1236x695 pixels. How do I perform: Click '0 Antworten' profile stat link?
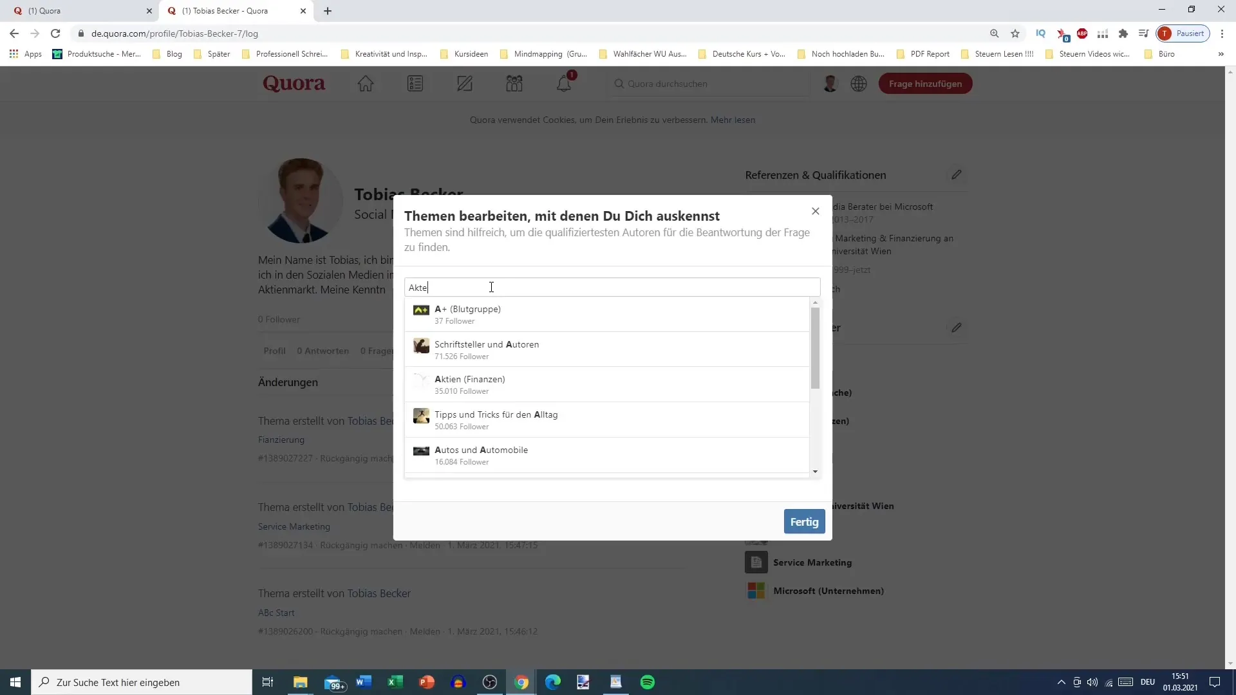(323, 351)
